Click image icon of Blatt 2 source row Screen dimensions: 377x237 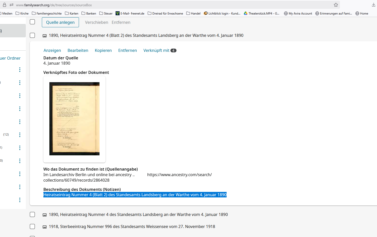point(45,36)
